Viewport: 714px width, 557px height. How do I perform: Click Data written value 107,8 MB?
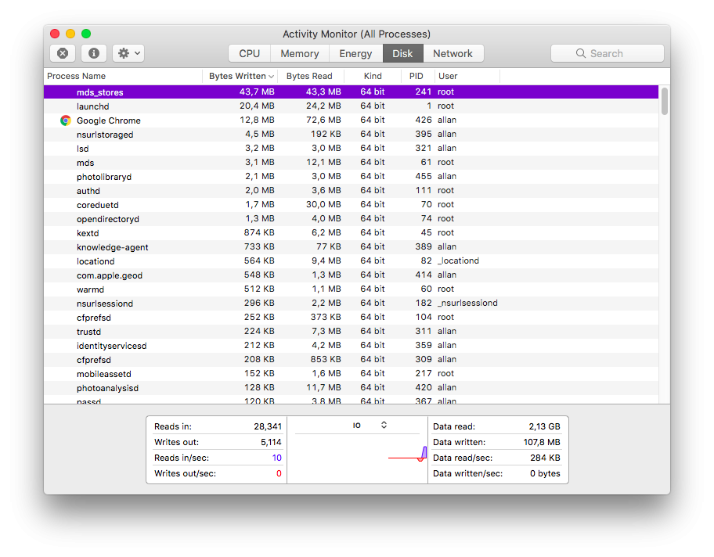[542, 442]
